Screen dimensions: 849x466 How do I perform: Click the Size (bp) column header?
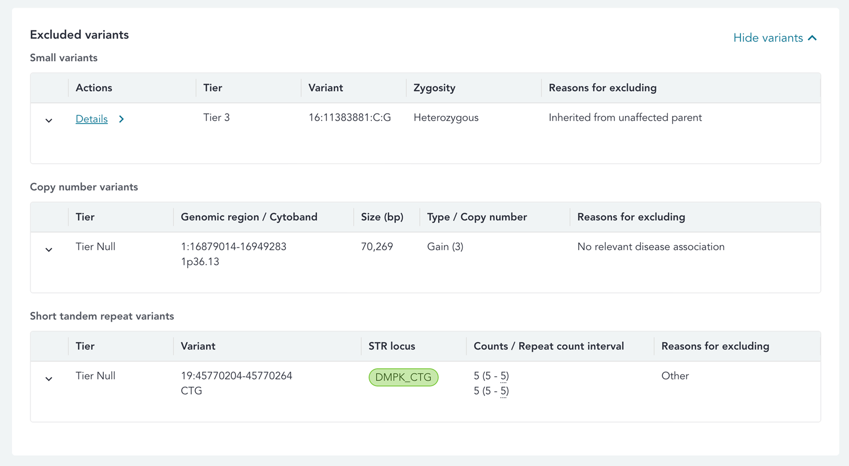[x=382, y=217]
